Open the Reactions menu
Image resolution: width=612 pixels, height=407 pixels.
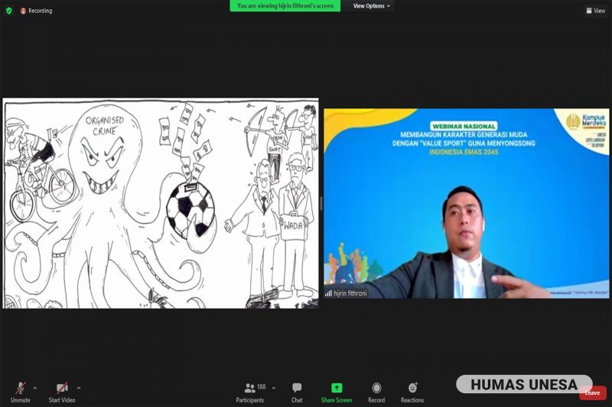click(412, 392)
